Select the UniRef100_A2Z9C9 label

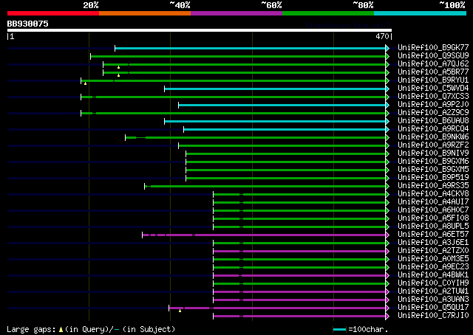pyautogui.click(x=433, y=112)
